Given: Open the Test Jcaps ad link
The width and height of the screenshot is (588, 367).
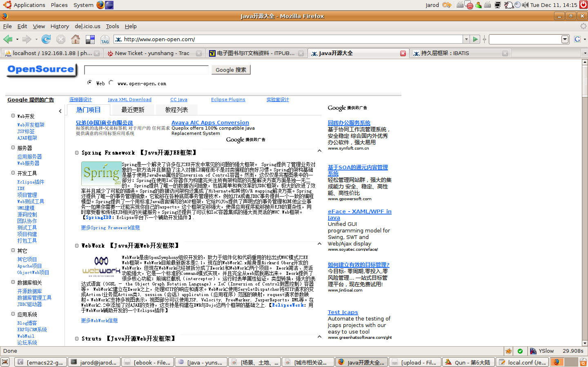Looking at the screenshot, I should click(x=343, y=312).
